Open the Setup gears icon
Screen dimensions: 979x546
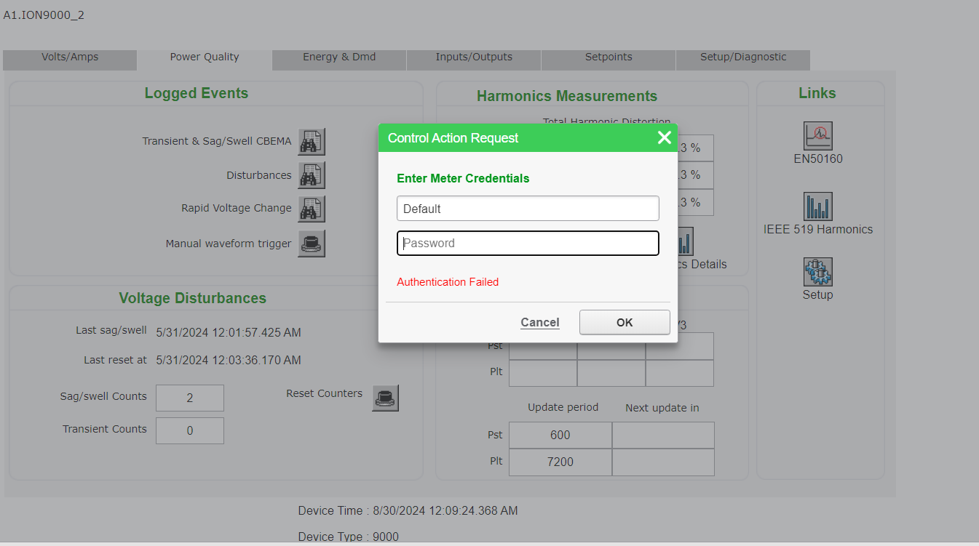817,272
